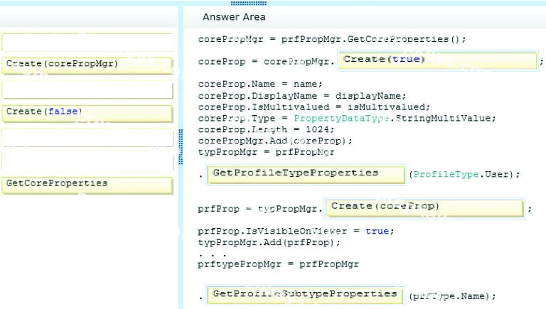Select the GetProfileSubtypeProperties answer block

tap(305, 295)
